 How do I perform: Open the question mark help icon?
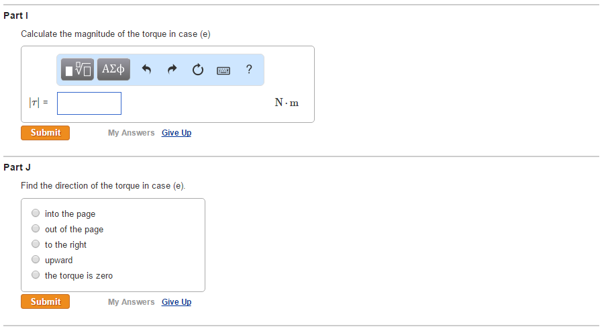[249, 69]
